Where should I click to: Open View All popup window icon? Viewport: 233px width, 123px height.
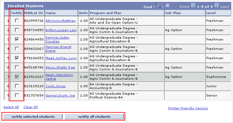coord(159,6)
